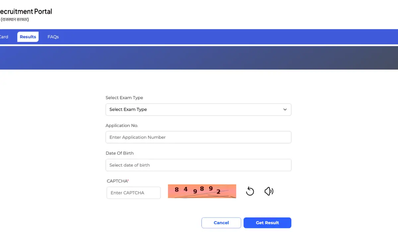
Task: Click the Application No. label
Action: (122, 125)
